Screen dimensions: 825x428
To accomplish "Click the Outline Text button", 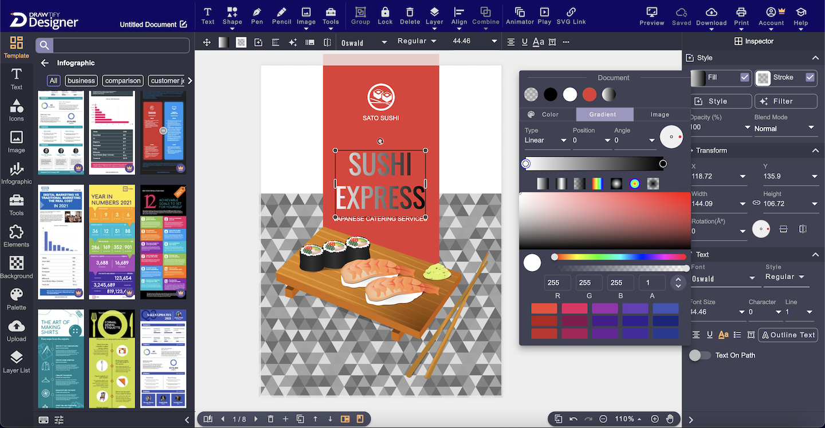I will click(x=788, y=335).
